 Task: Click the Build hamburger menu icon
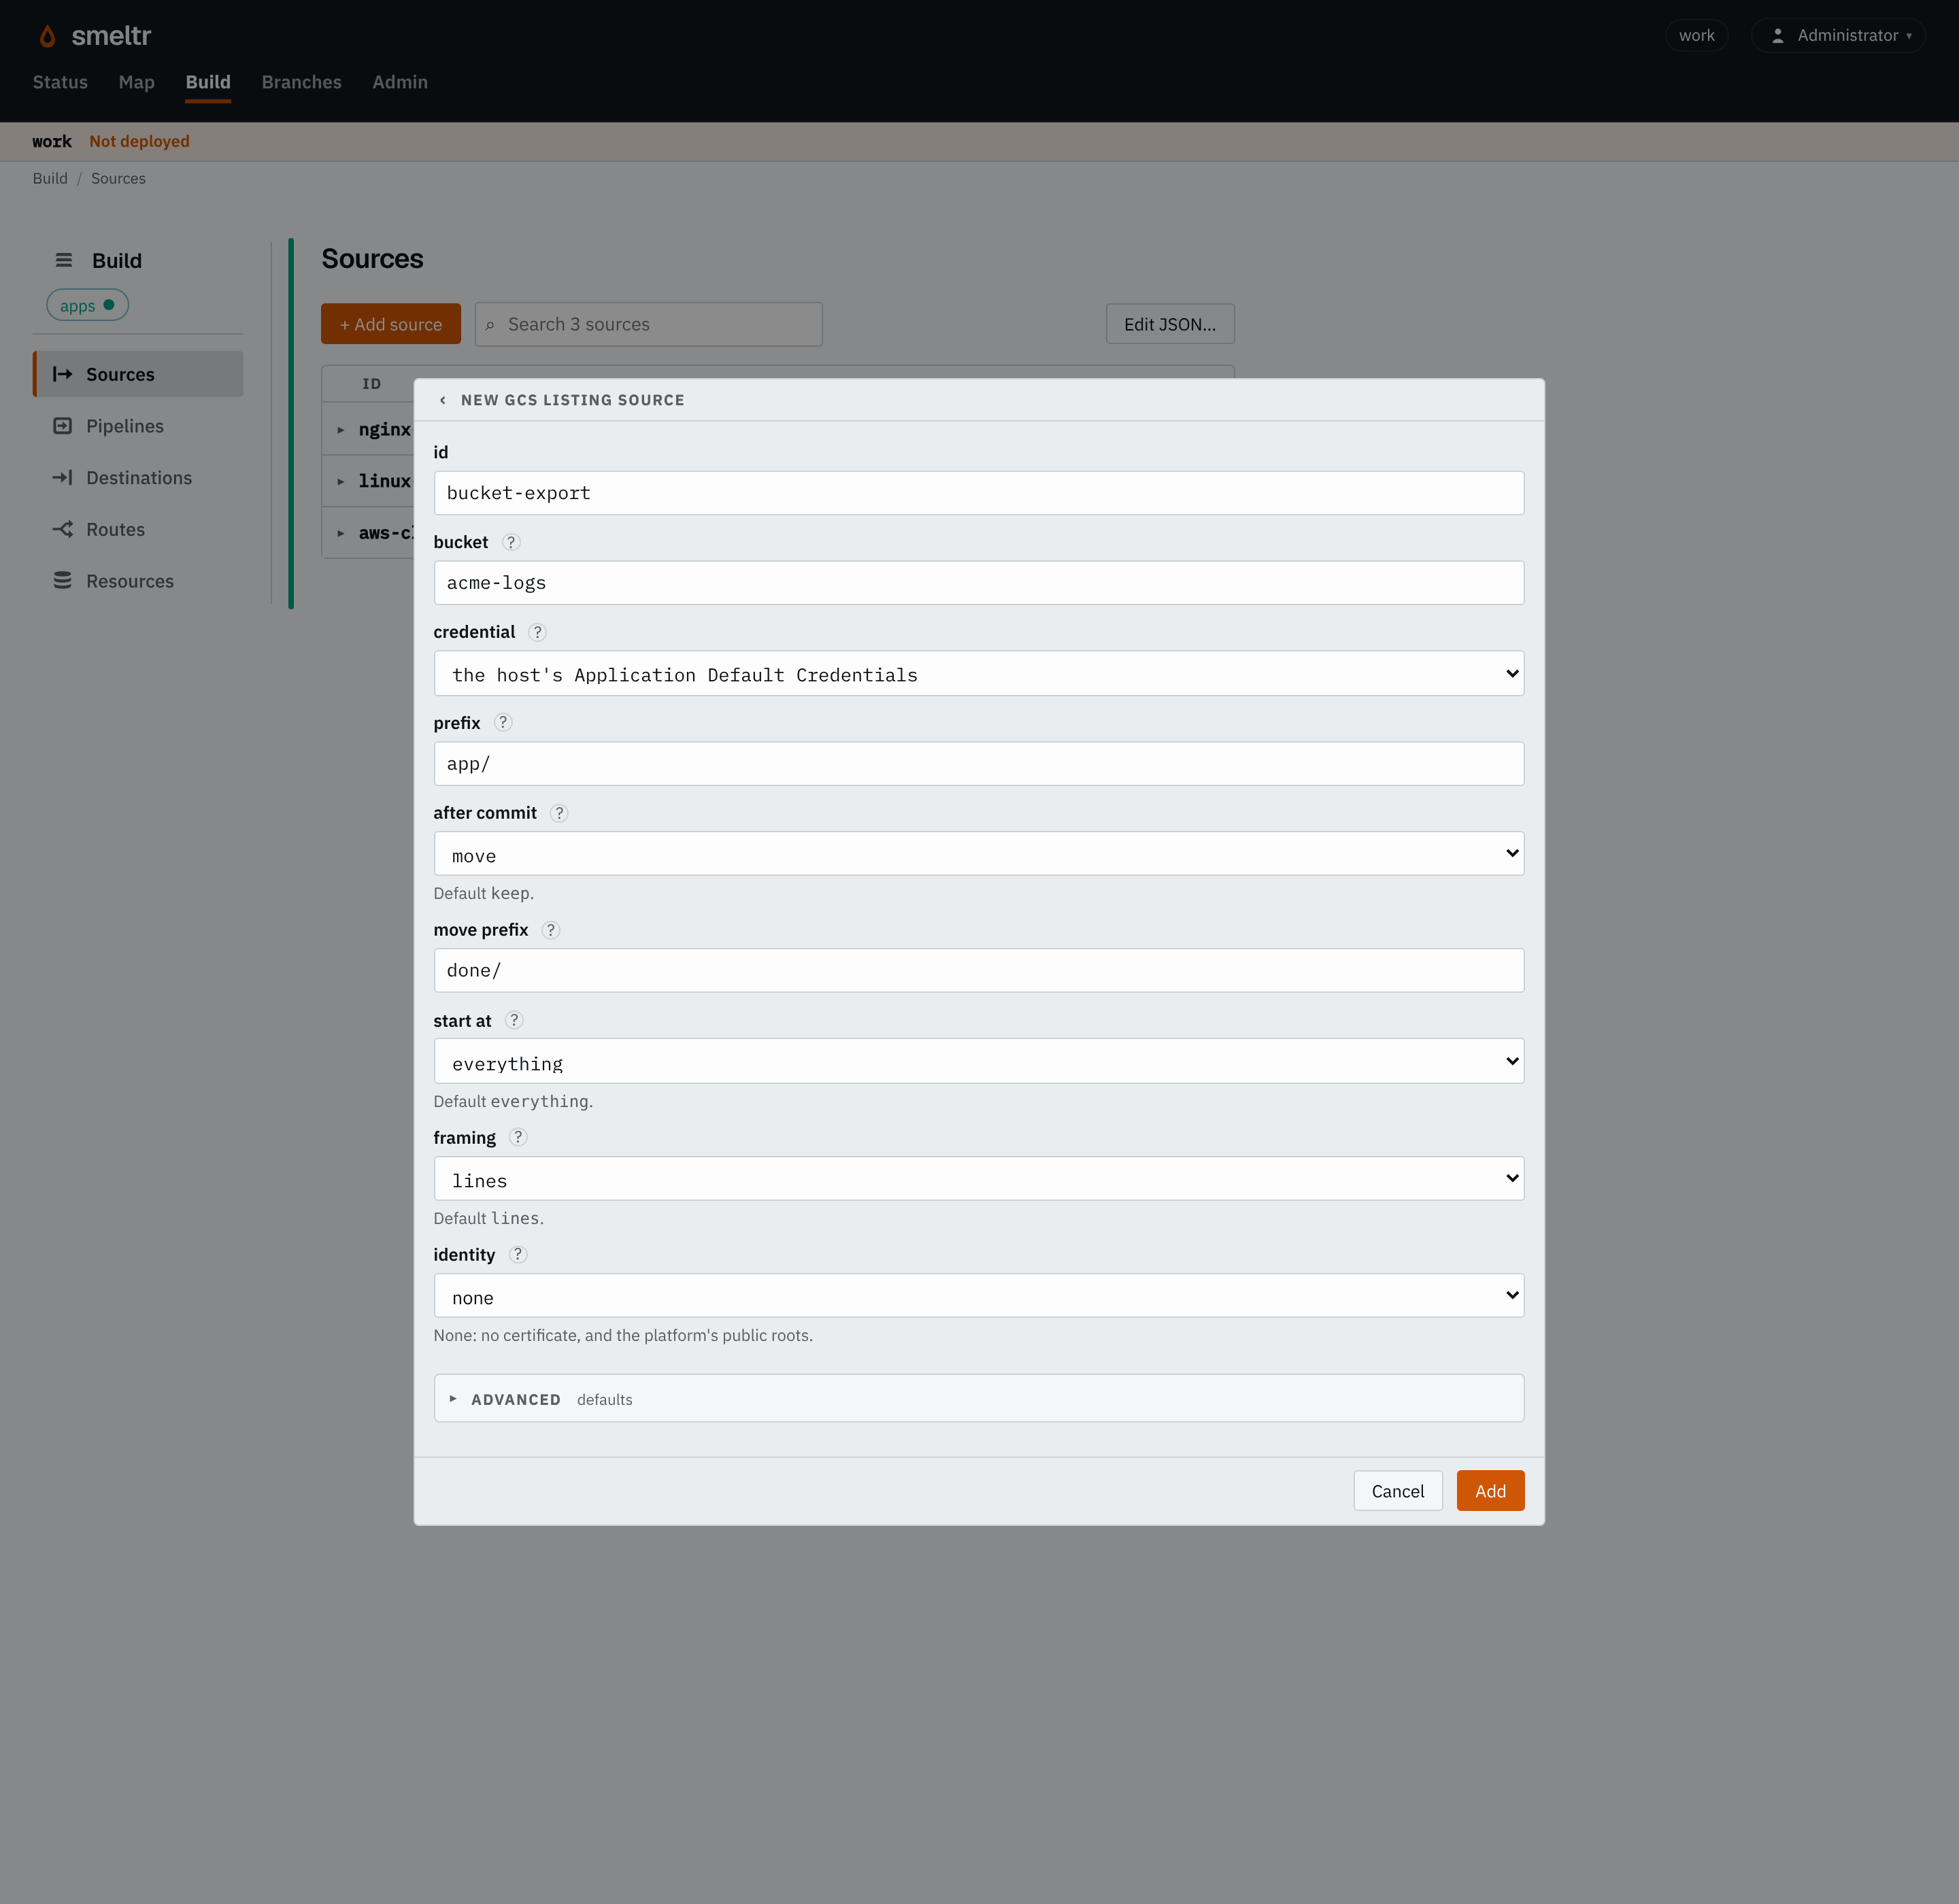pyautogui.click(x=64, y=260)
